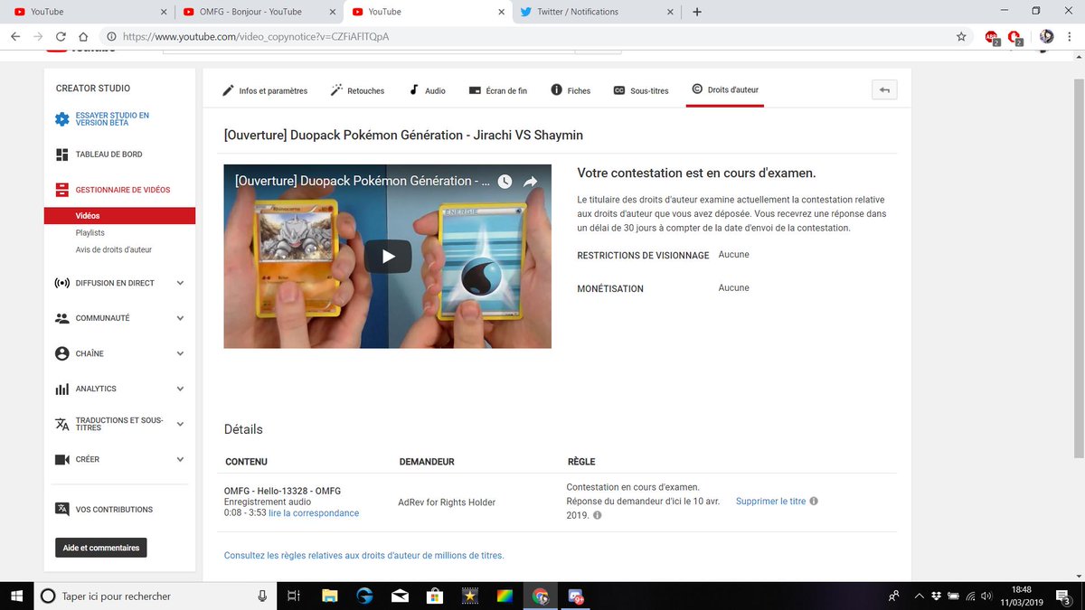Expand the Diffusion en direct chevron
This screenshot has height=610, width=1085.
coord(180,283)
